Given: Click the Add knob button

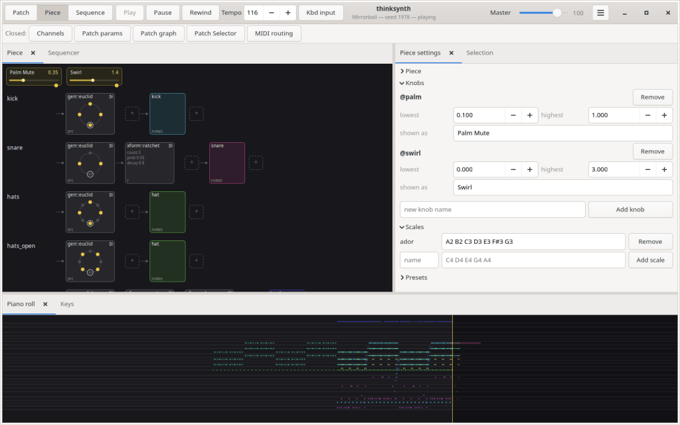Looking at the screenshot, I should 630,209.
